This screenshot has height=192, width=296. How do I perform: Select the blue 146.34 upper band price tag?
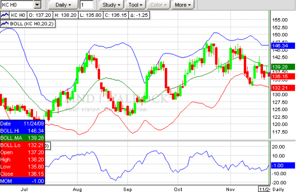(283, 46)
